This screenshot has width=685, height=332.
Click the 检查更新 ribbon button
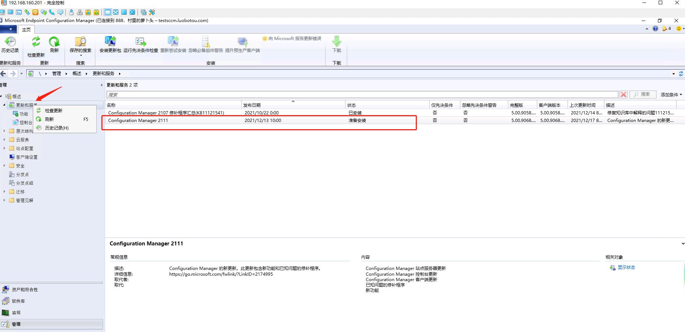(36, 47)
